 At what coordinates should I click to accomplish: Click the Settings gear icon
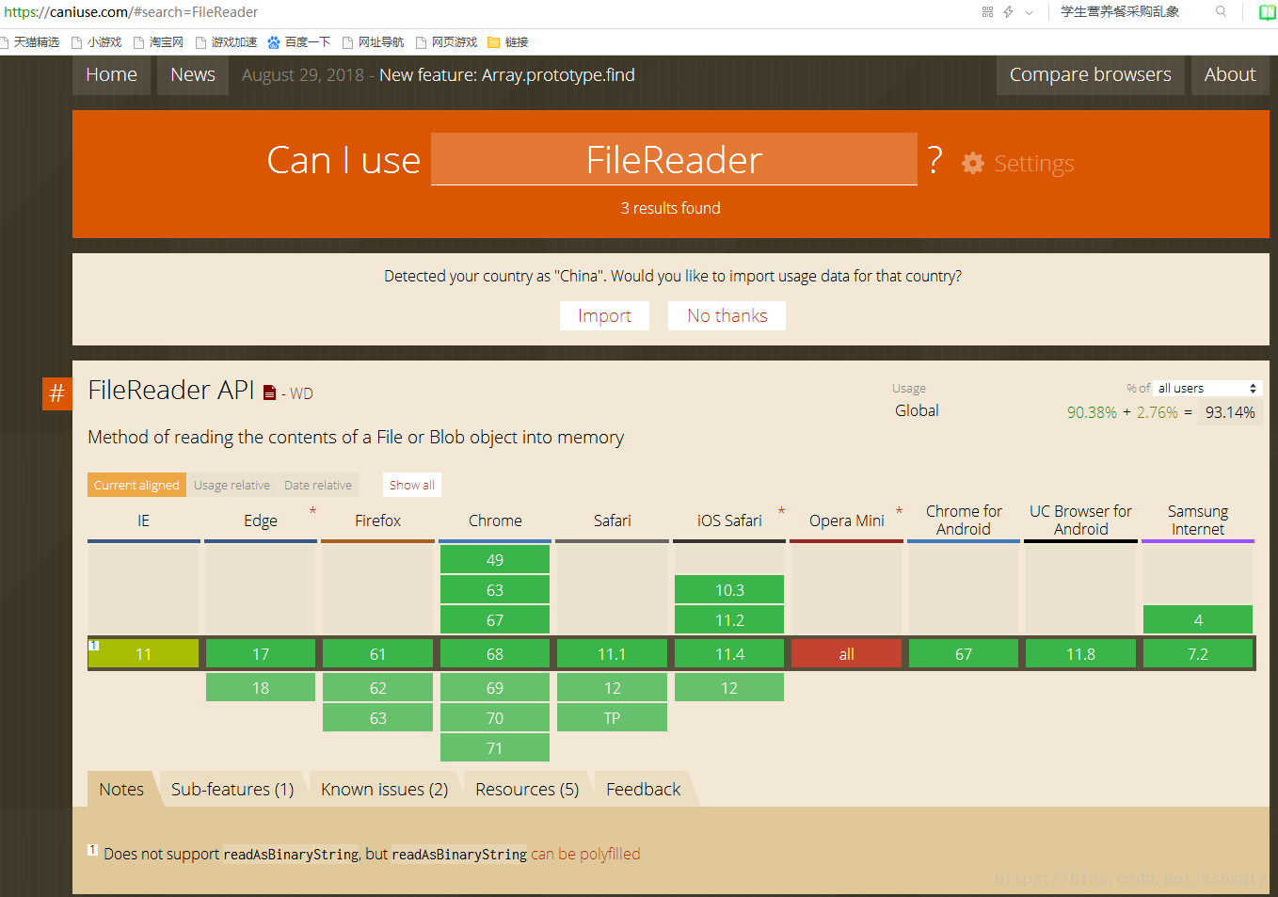[972, 163]
